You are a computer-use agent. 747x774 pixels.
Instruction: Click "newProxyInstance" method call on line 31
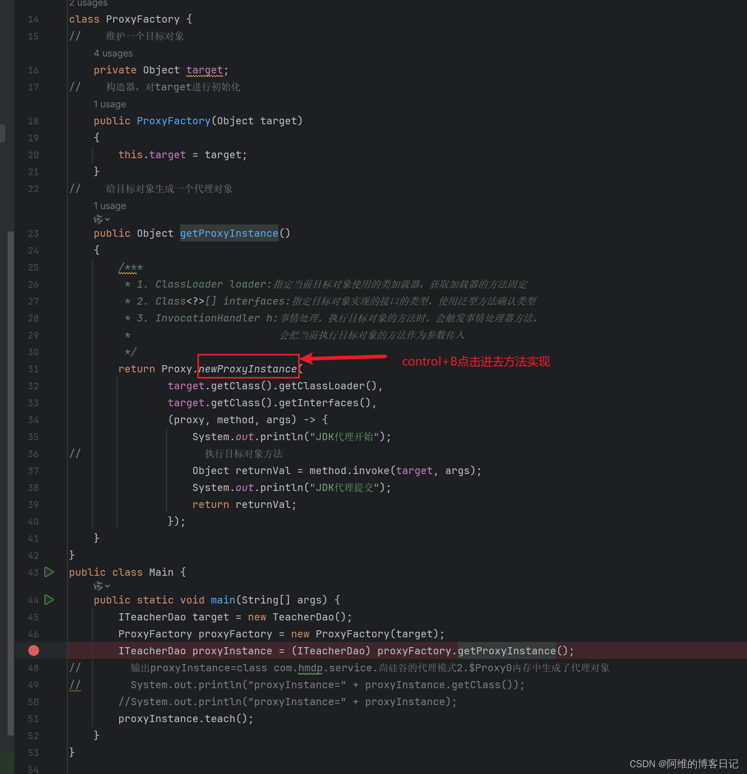248,369
